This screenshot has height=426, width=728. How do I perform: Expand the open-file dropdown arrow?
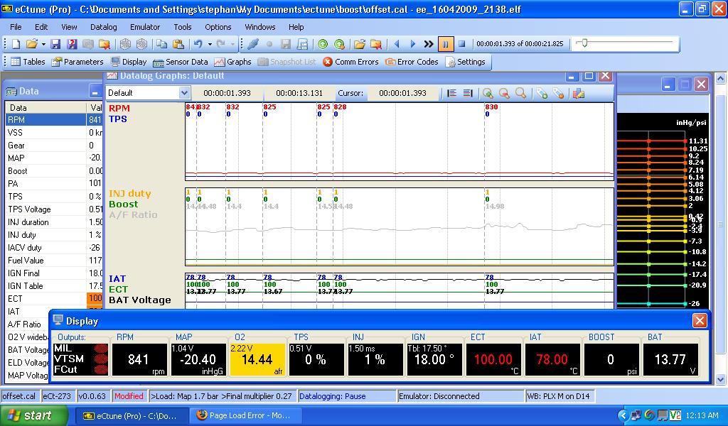43,44
